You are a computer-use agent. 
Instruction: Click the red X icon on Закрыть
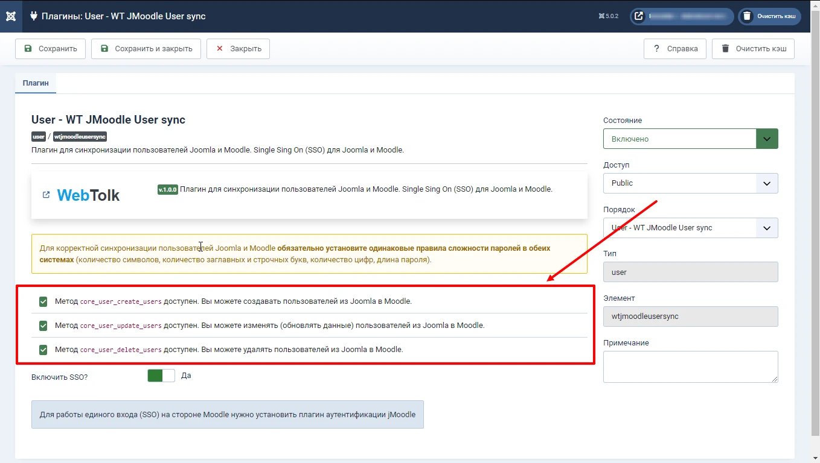[x=220, y=49]
